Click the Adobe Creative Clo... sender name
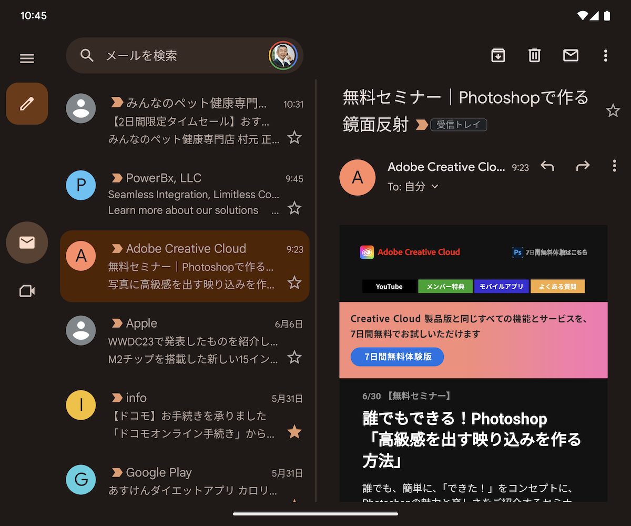631x526 pixels. coord(446,167)
